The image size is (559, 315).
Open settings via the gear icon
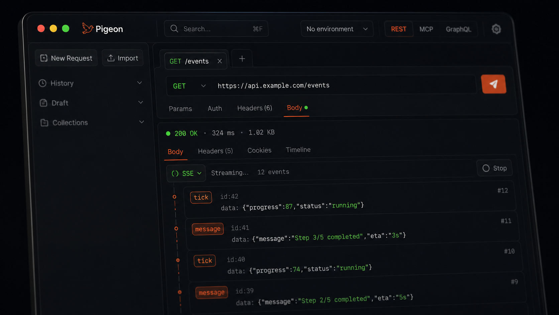496,29
